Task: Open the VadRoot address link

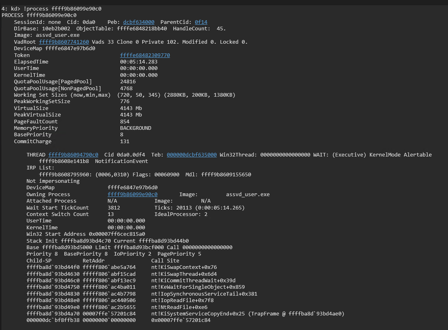Action: click(64, 42)
